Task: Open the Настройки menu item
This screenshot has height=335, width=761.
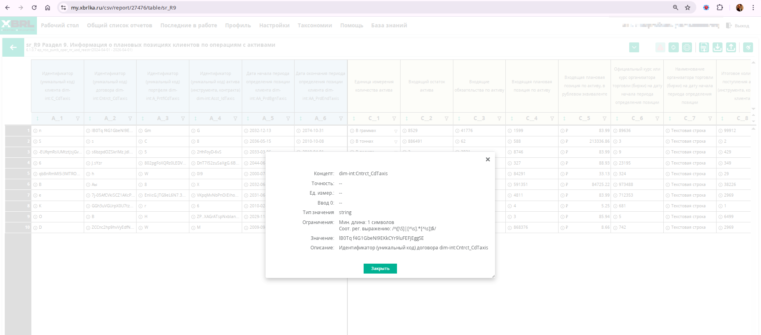Action: click(274, 25)
